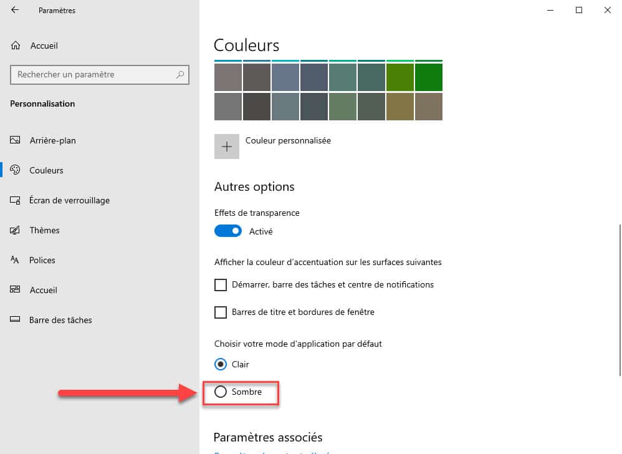Click the Rechercher un paramètre search field
This screenshot has height=454, width=622.
[100, 75]
